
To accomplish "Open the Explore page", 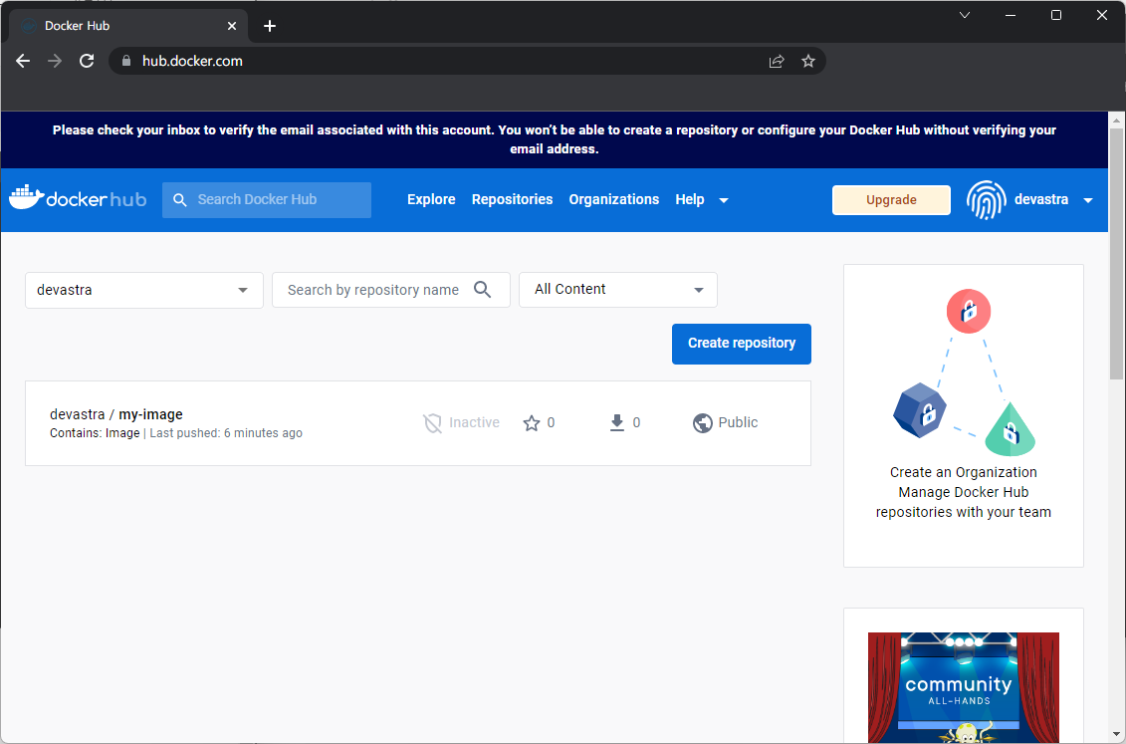I will point(431,199).
